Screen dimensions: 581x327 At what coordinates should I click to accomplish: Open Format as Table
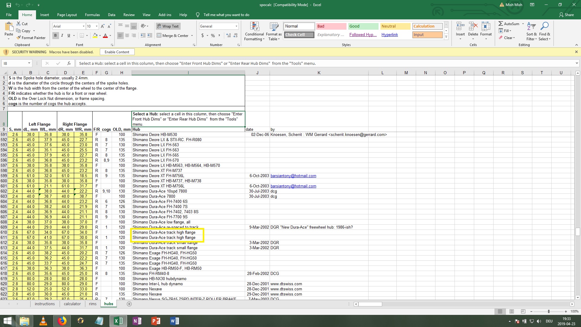(x=274, y=31)
